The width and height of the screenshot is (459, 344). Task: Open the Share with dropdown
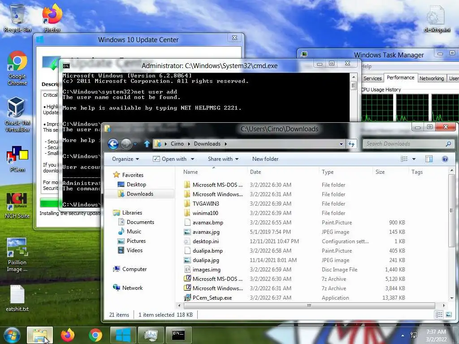223,159
